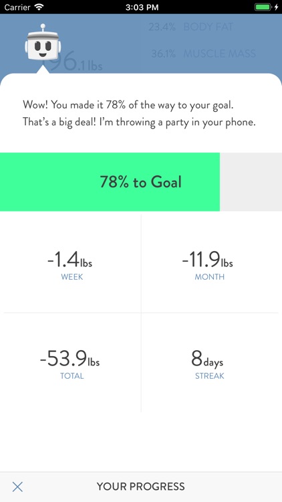Open the -1.4 lbs WEEK stat
282x502 pixels.
pyautogui.click(x=70, y=264)
